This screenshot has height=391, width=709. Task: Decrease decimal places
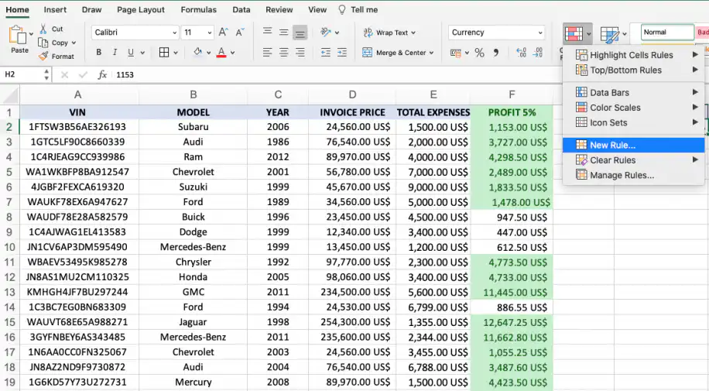[538, 53]
